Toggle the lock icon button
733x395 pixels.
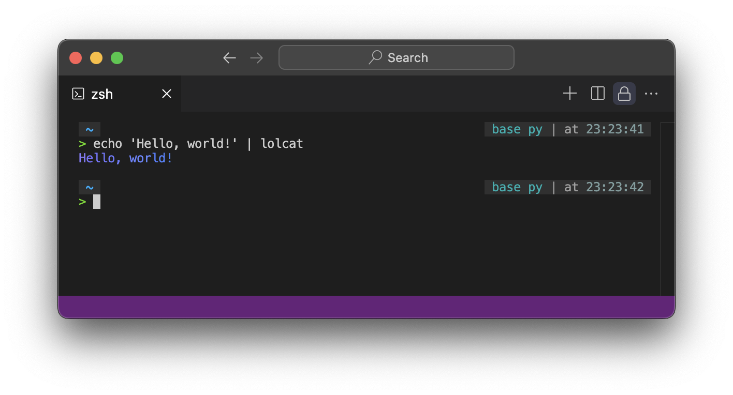tap(624, 94)
